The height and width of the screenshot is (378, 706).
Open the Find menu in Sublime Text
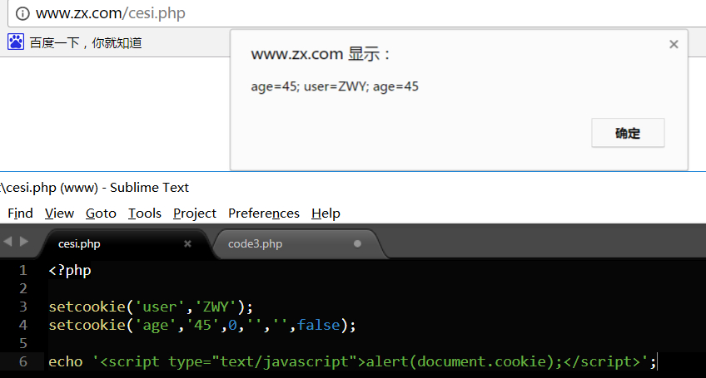coord(20,213)
